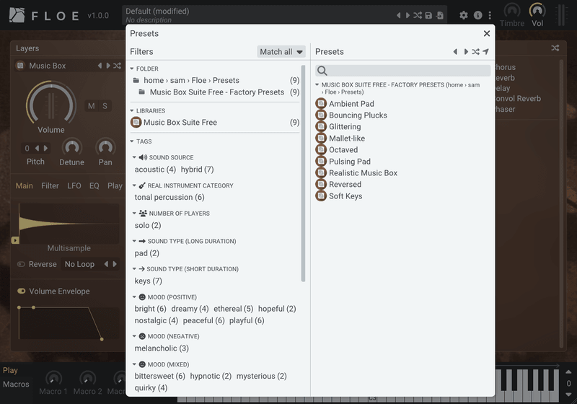This screenshot has width=577, height=404.
Task: Load next preset in Presets panel header
Action: pyautogui.click(x=466, y=51)
